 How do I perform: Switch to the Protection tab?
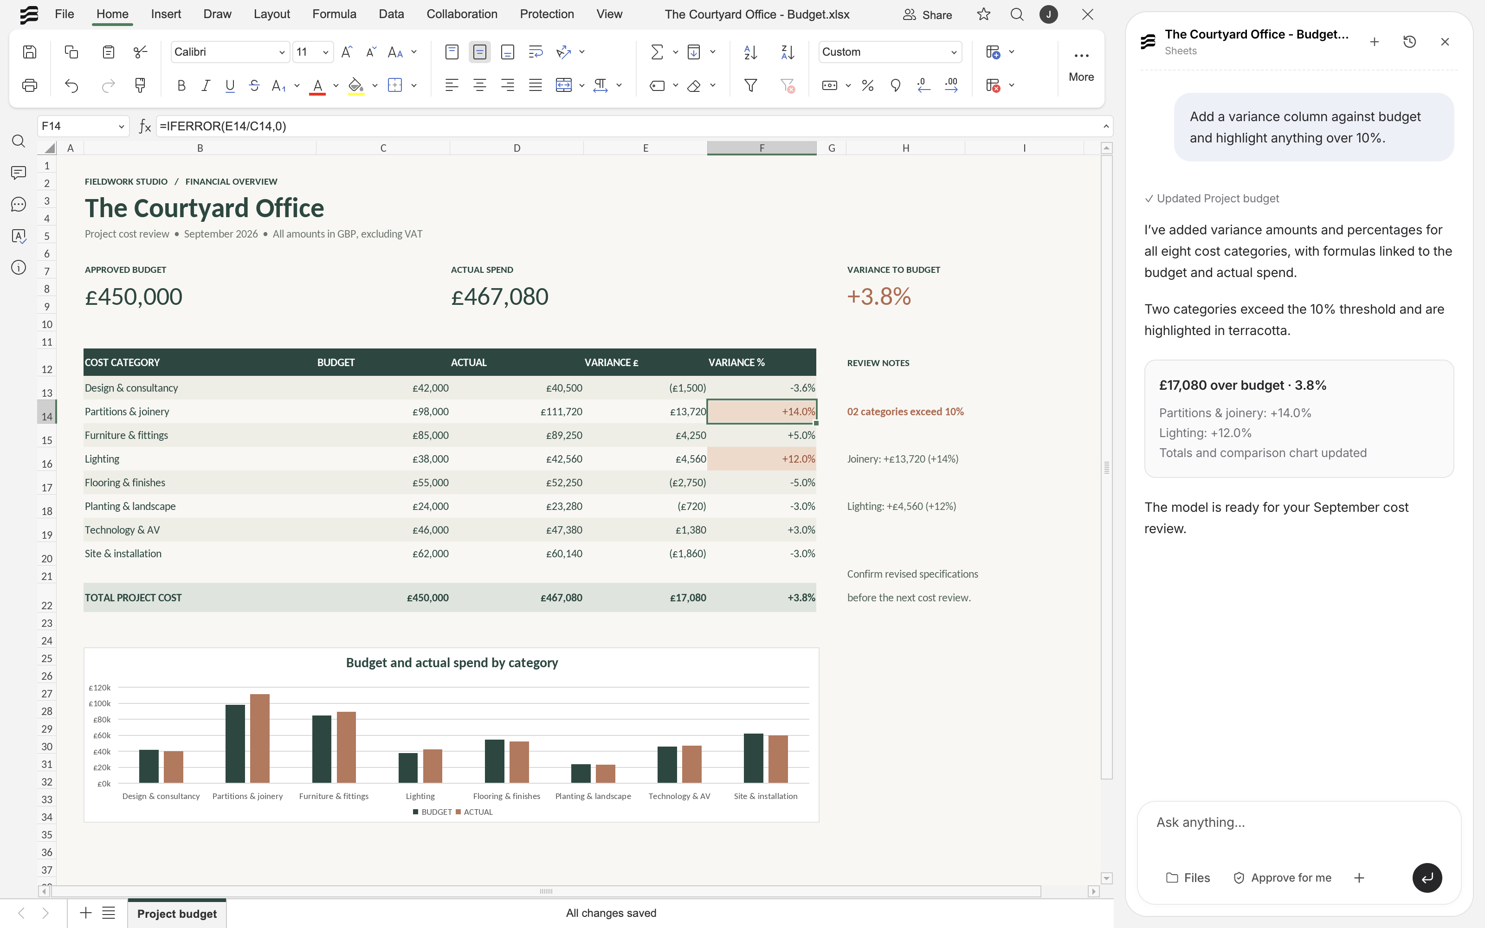coord(547,14)
